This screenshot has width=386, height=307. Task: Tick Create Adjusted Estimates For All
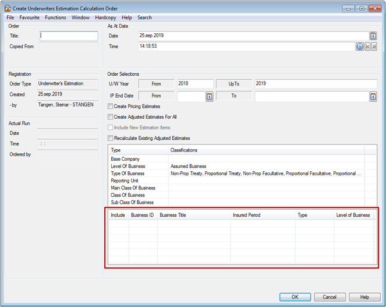tap(111, 117)
